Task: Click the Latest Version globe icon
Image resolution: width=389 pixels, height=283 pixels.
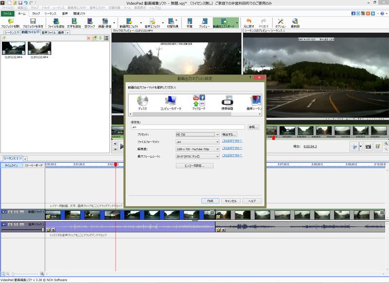Action: 295,23
